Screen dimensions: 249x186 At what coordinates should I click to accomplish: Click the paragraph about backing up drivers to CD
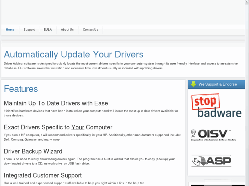pyautogui.click(x=89, y=161)
